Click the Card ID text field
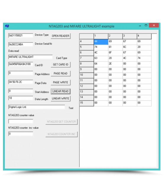The height and width of the screenshot is (193, 164). click(x=21, y=64)
